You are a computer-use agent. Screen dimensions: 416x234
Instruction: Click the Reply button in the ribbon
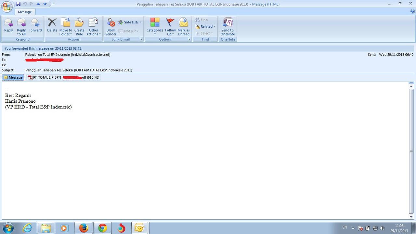click(x=8, y=26)
